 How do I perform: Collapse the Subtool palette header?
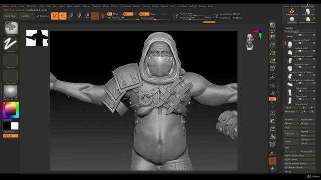point(289,28)
